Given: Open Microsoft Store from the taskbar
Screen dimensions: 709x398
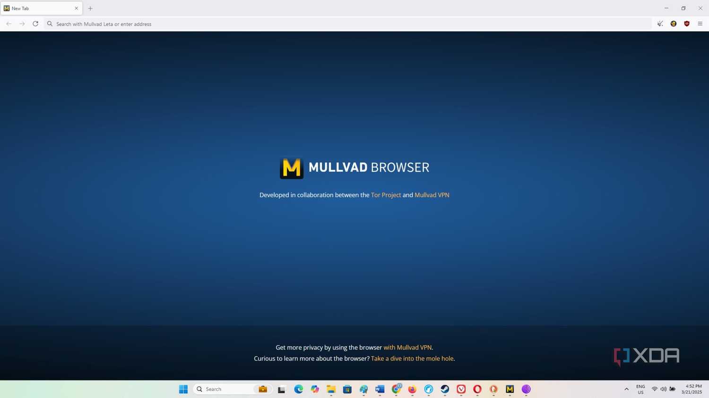Looking at the screenshot, I should click(347, 389).
